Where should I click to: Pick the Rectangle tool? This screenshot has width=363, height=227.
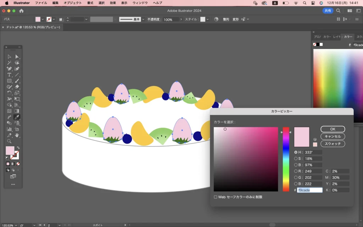[9, 81]
